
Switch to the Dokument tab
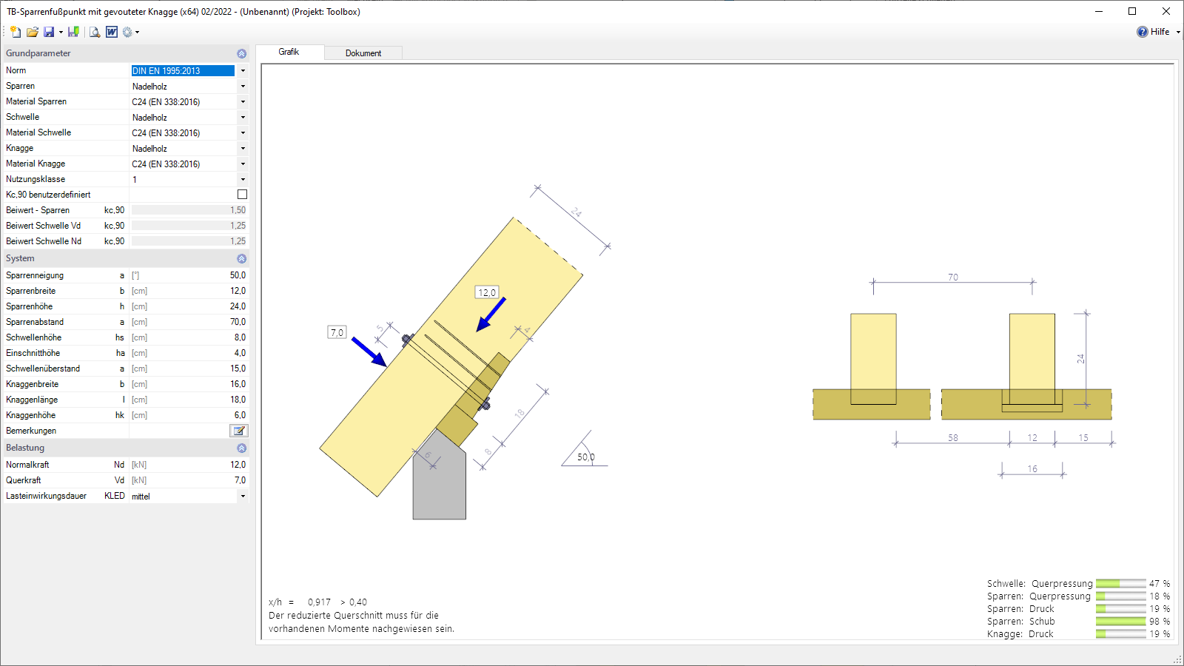363,53
